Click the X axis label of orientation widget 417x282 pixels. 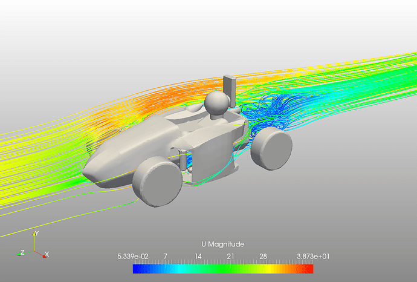click(x=47, y=254)
